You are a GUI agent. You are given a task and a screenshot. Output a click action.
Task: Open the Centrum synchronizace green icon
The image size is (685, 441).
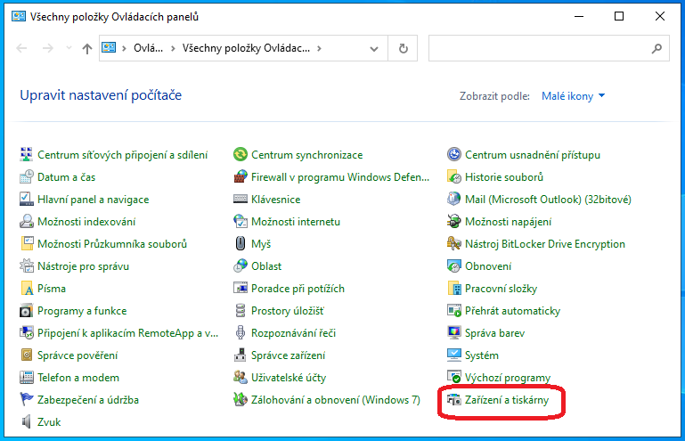click(241, 154)
